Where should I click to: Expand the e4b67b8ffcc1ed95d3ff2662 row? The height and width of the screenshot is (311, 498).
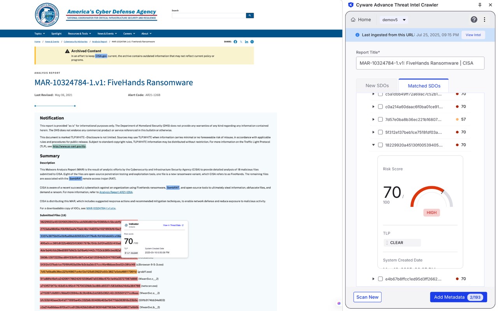point(373,279)
